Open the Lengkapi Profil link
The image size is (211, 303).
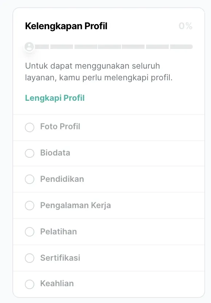54,98
